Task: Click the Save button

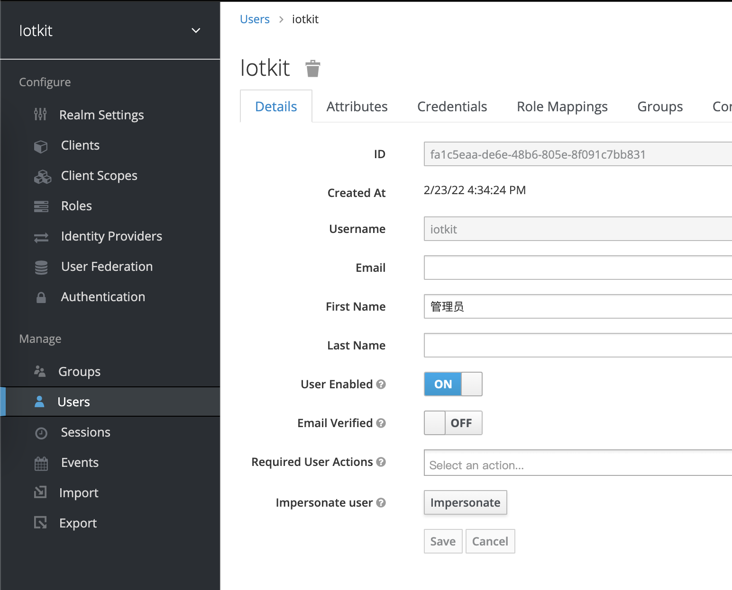Action: [443, 541]
